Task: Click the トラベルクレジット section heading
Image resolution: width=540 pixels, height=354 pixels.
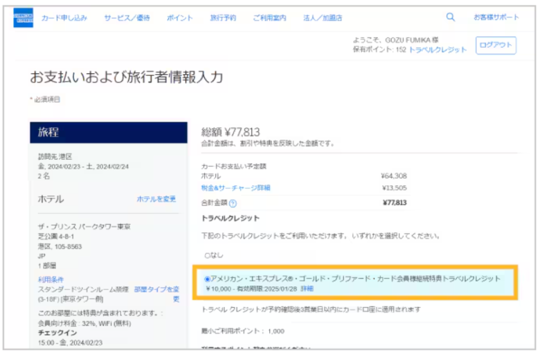Action: pos(231,218)
